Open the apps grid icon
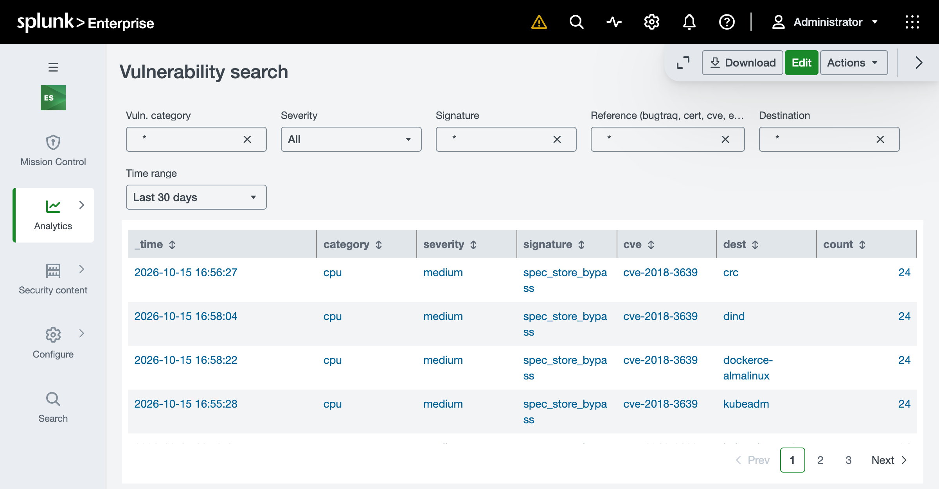 point(912,22)
